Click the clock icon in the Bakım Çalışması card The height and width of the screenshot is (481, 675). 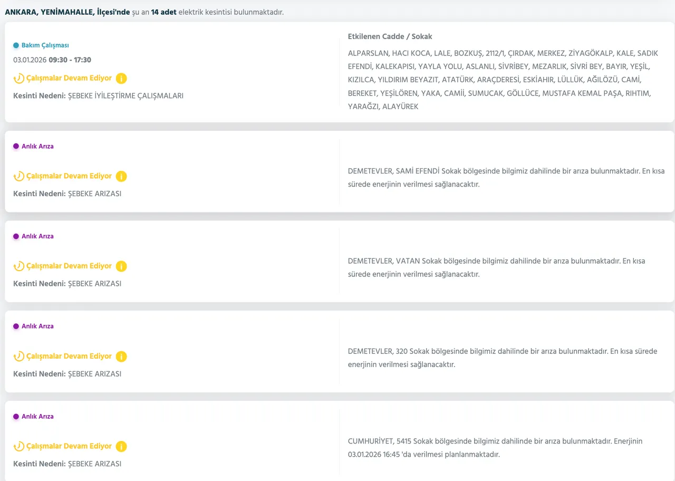[19, 79]
